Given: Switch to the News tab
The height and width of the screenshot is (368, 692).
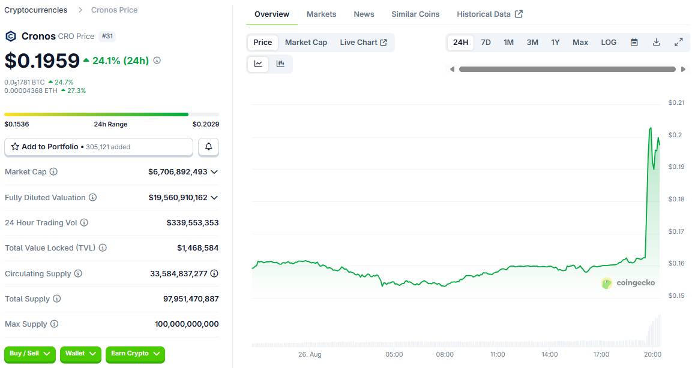Looking at the screenshot, I should click(364, 14).
